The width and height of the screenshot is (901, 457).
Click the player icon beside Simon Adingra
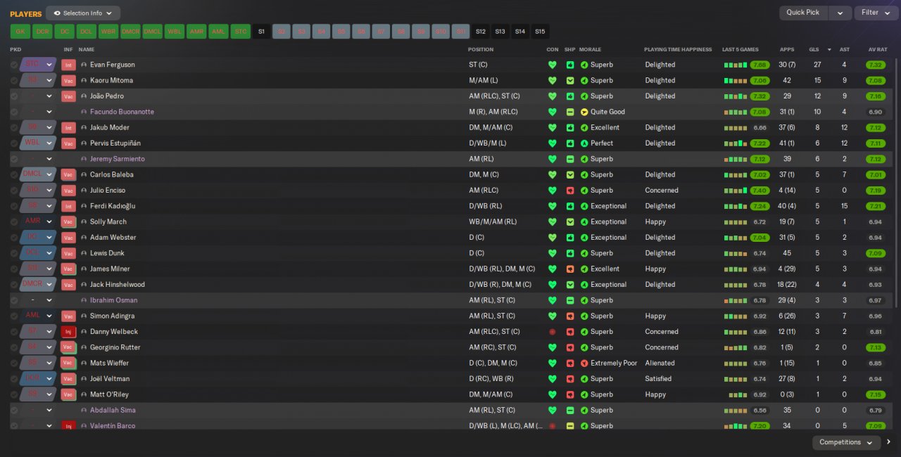coord(84,316)
